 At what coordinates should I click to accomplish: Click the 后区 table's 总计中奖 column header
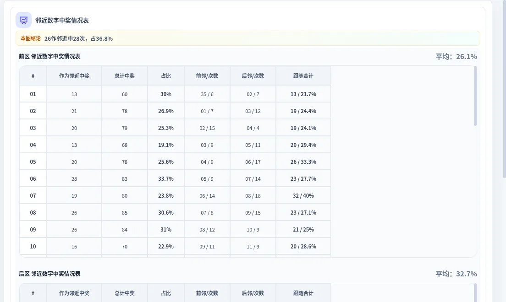pyautogui.click(x=125, y=293)
